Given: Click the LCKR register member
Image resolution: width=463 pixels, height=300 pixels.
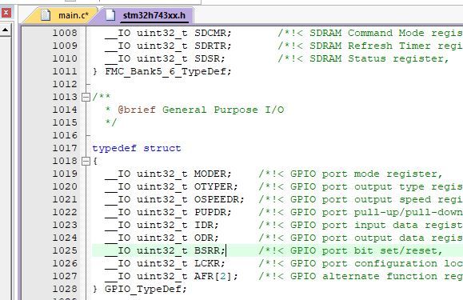Looking at the screenshot, I should click(x=206, y=263).
